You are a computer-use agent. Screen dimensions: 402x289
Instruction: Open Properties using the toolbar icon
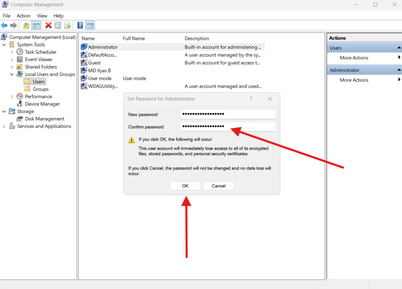click(58, 25)
